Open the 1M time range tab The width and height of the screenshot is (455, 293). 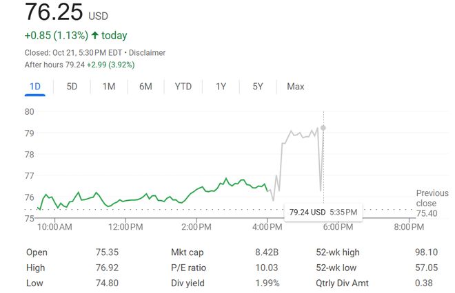108,87
